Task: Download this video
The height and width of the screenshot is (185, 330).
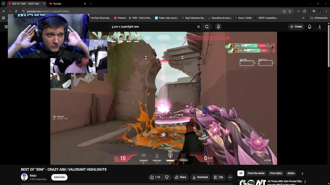Action: (x=200, y=177)
